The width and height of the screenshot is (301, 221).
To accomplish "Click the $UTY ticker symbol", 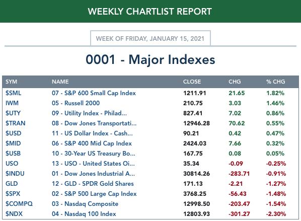I will click(x=13, y=113).
